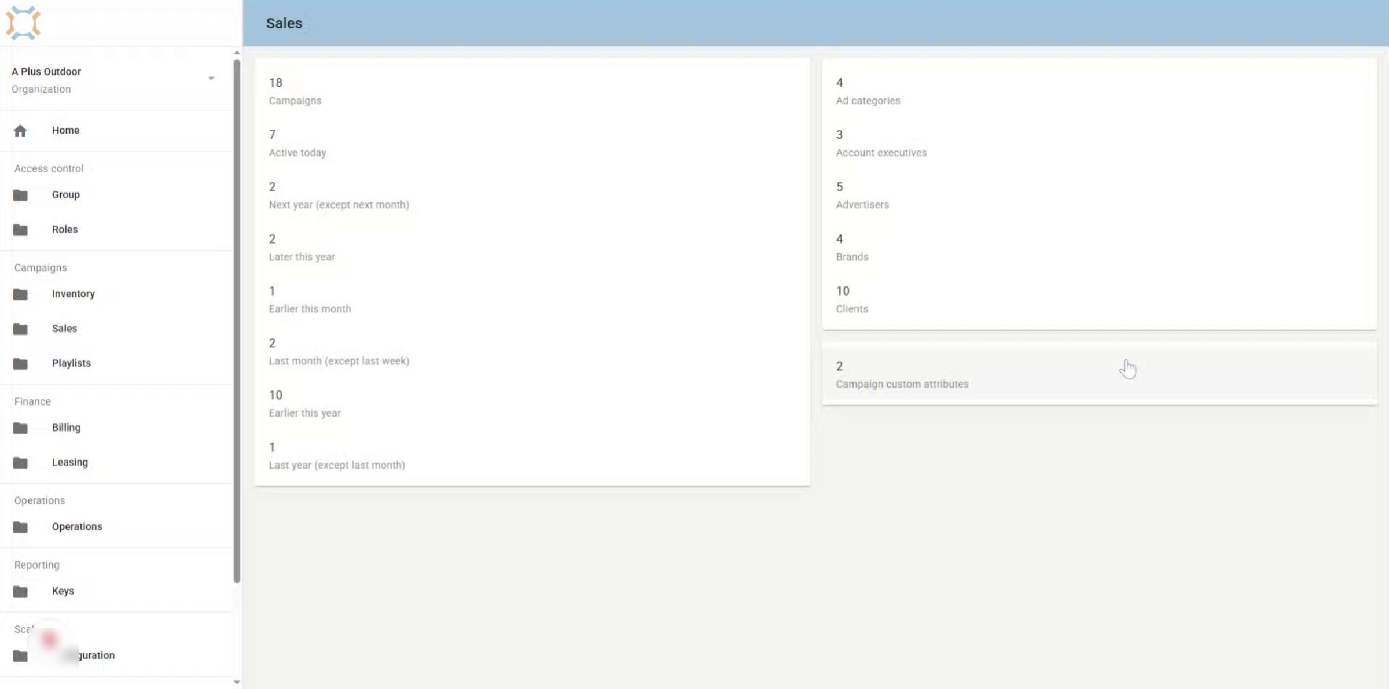Open the 18 Campaigns stat
This screenshot has height=689, width=1389.
[532, 91]
